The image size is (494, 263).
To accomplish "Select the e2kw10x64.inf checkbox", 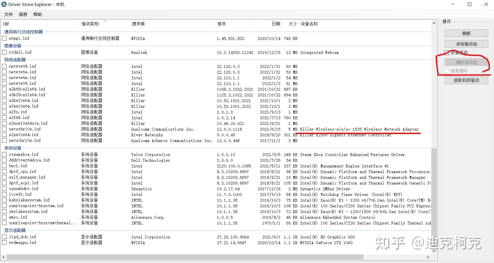I will point(4,100).
